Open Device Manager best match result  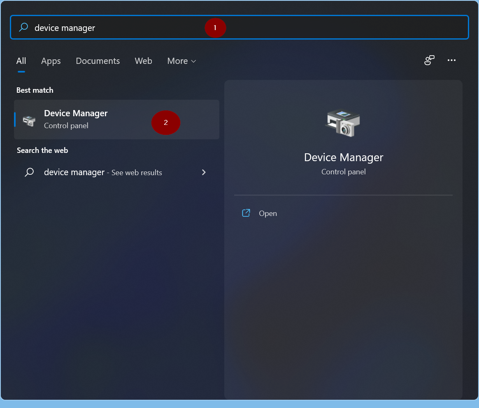tap(117, 119)
